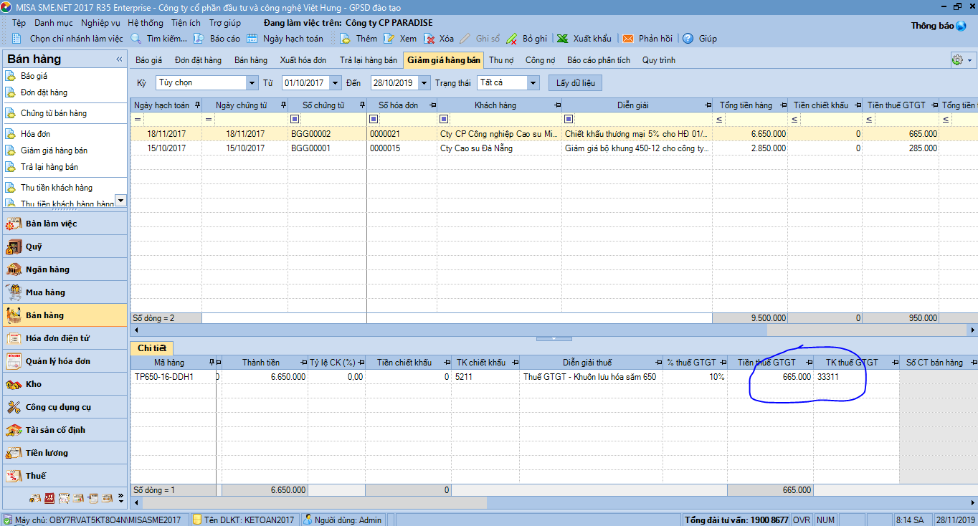
Task: Expand the Kỳ period dropdown
Action: (251, 83)
